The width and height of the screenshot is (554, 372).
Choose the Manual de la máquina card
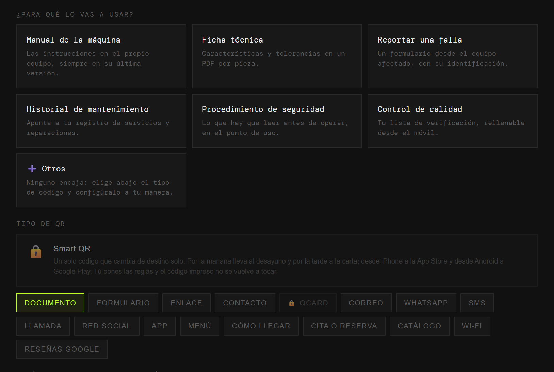(x=101, y=56)
